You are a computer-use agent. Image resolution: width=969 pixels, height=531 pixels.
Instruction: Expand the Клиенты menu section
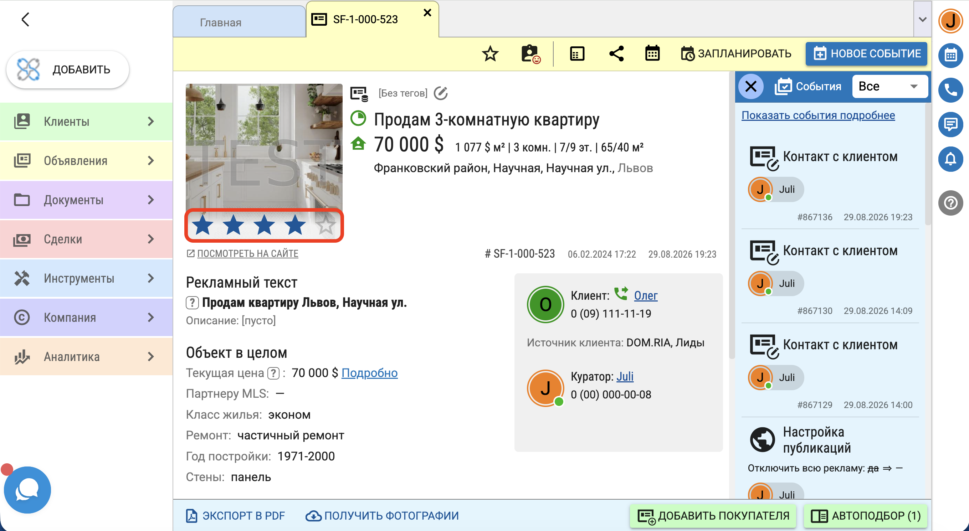86,122
